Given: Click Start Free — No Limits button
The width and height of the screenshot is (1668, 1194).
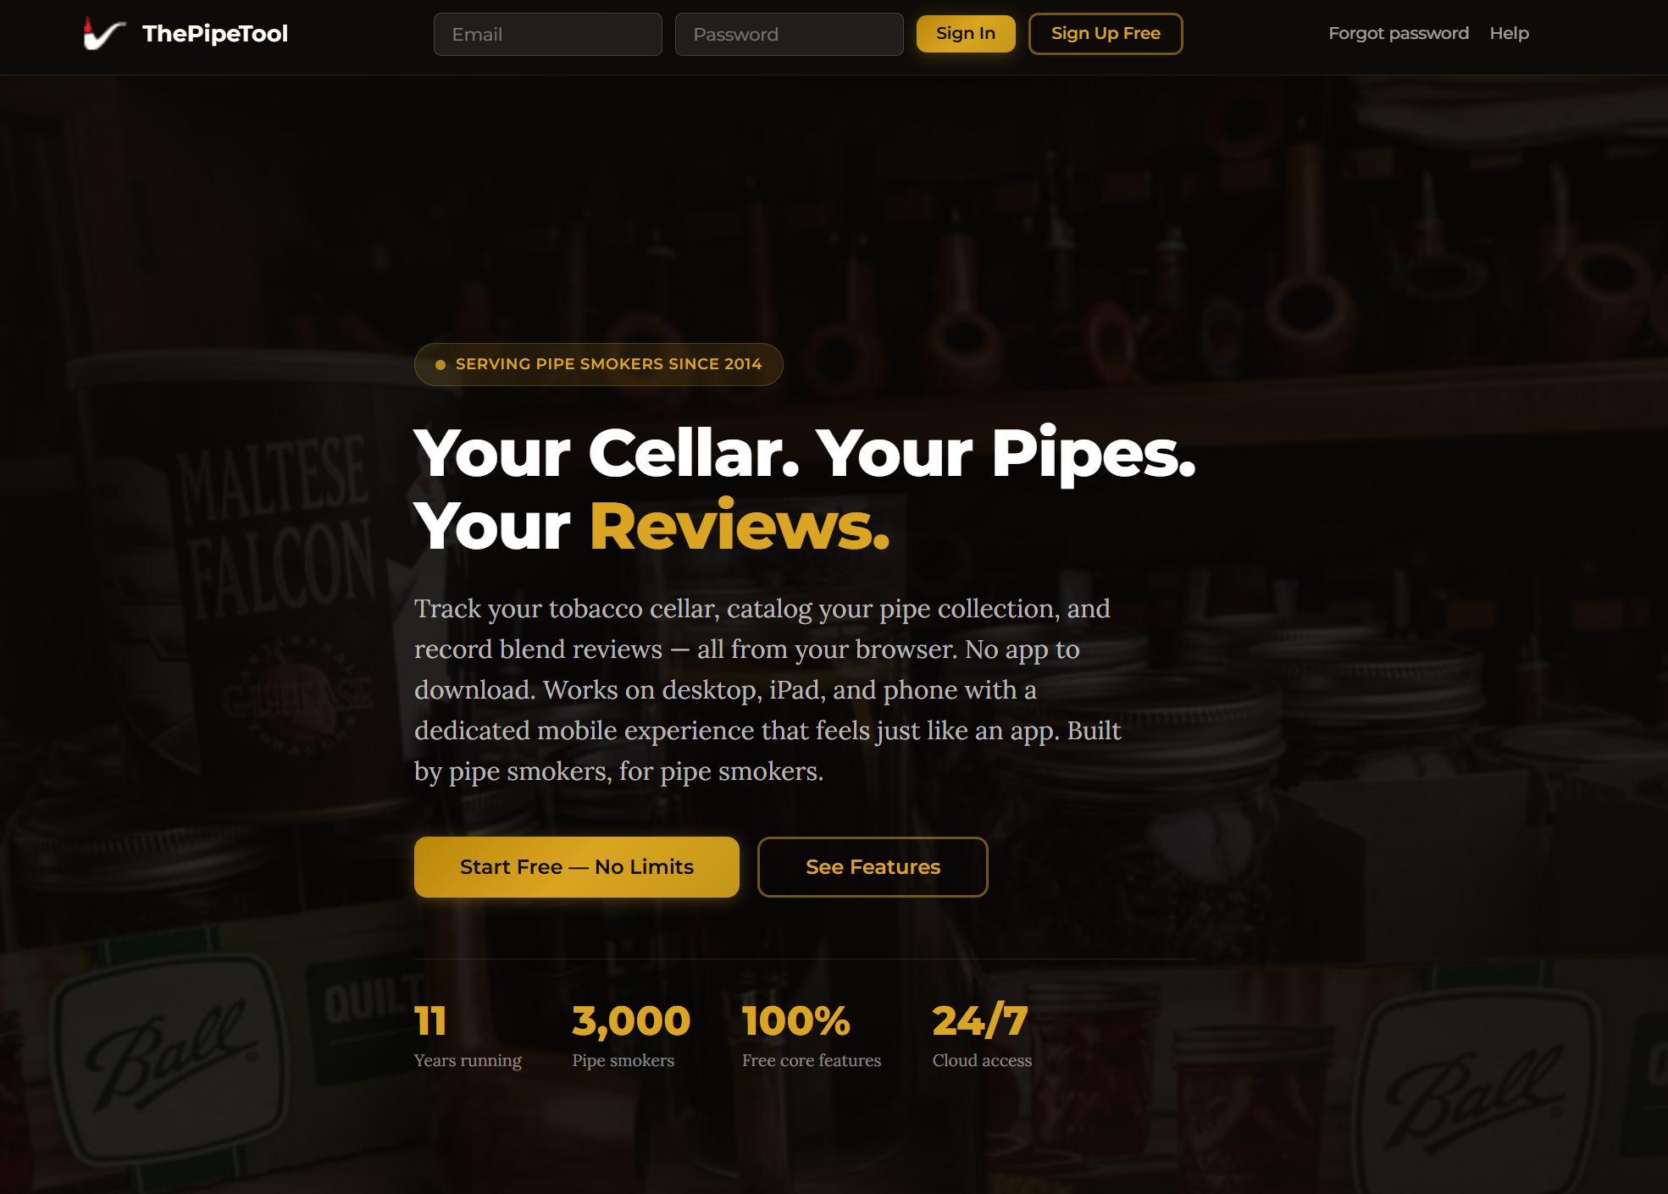Looking at the screenshot, I should 577,867.
